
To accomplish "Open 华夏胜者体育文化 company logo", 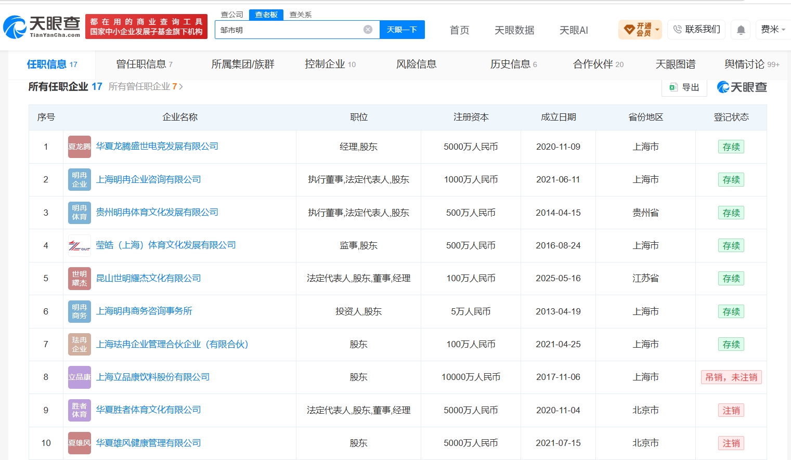I will pos(80,410).
